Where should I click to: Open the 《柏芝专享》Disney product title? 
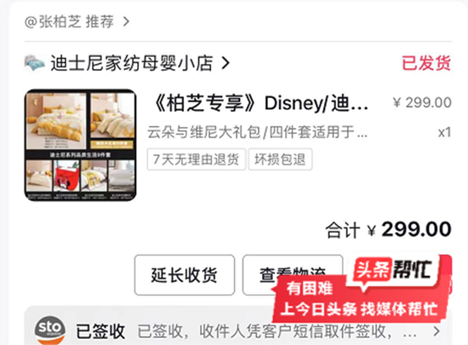259,103
